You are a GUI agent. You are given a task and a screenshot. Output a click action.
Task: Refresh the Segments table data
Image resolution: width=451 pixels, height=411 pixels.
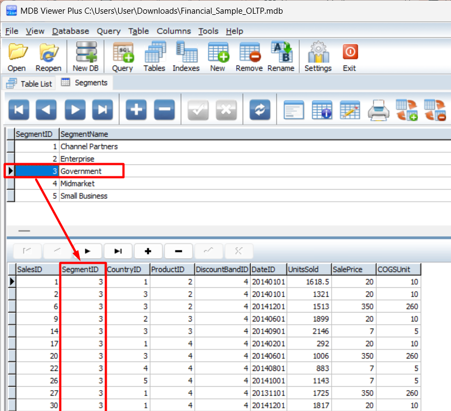[x=260, y=109]
